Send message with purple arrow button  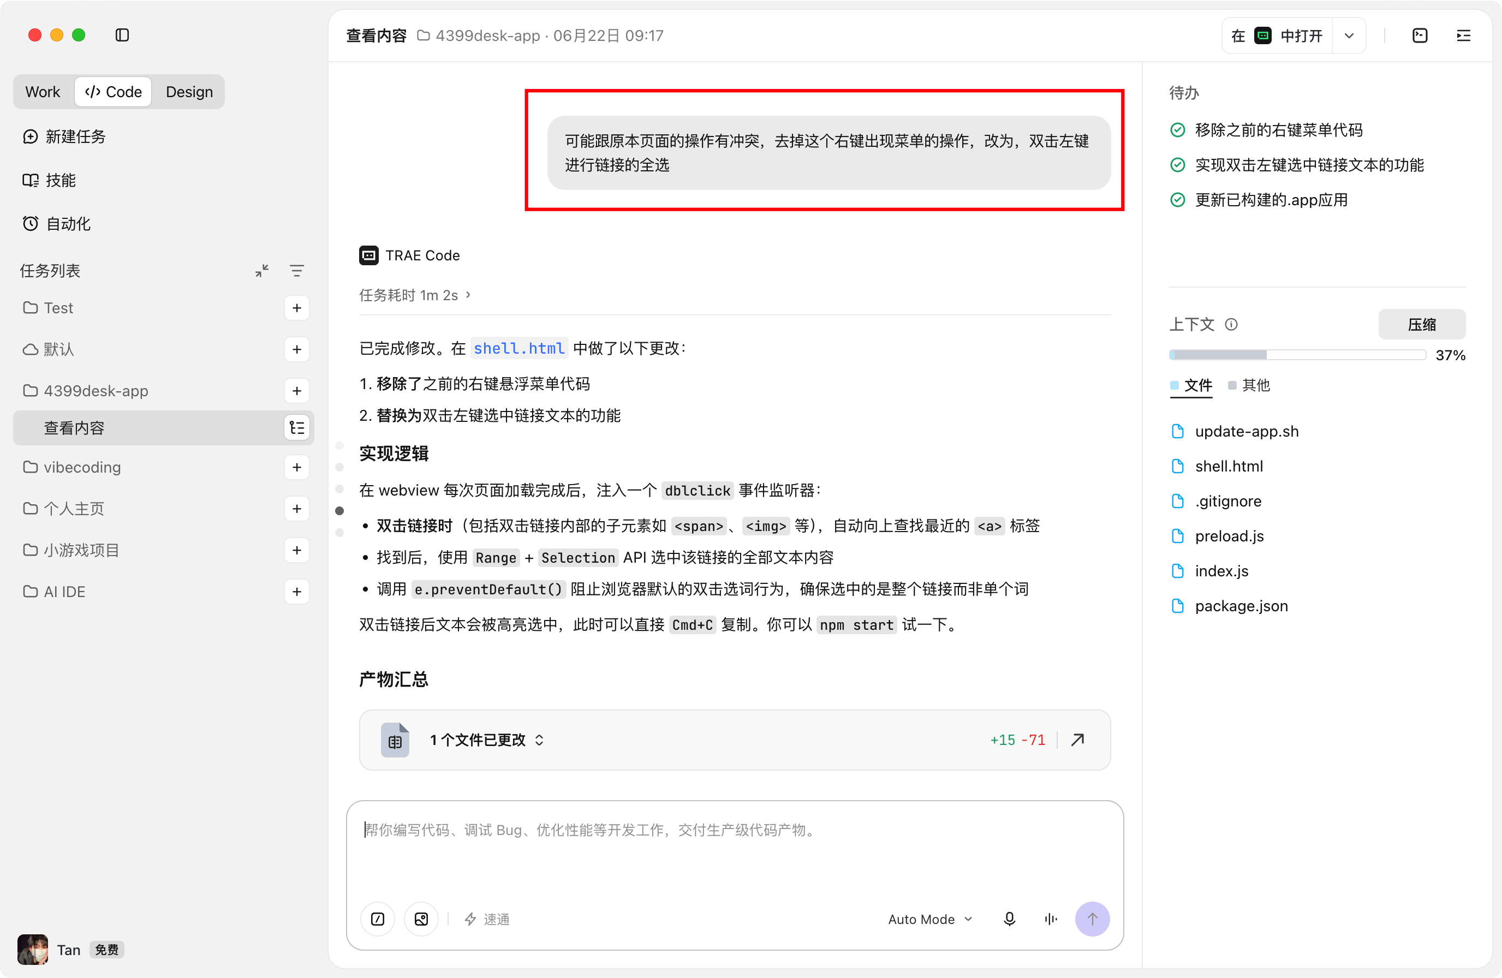tap(1092, 919)
